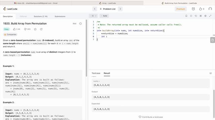Image resolution: width=215 pixels, height=120 pixels.
Task: Open the Problem List
Action: click(x=107, y=9)
